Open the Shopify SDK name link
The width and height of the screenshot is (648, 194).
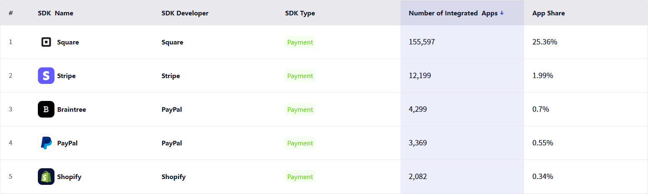pos(69,177)
